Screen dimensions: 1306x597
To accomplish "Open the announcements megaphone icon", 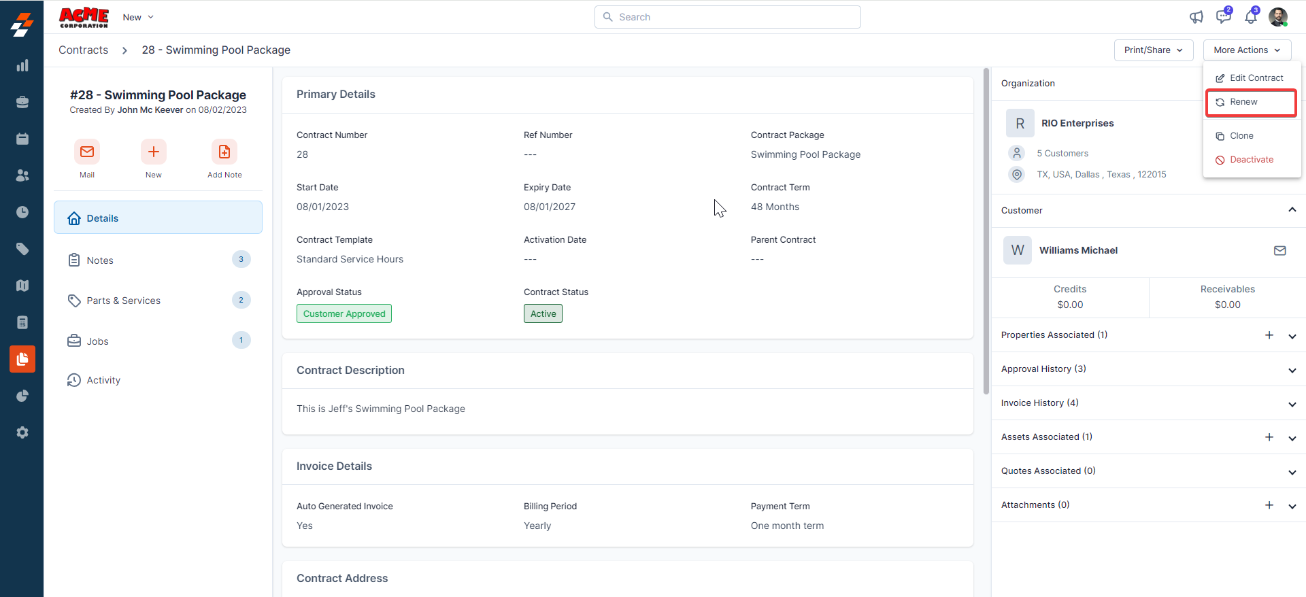I will tap(1196, 17).
